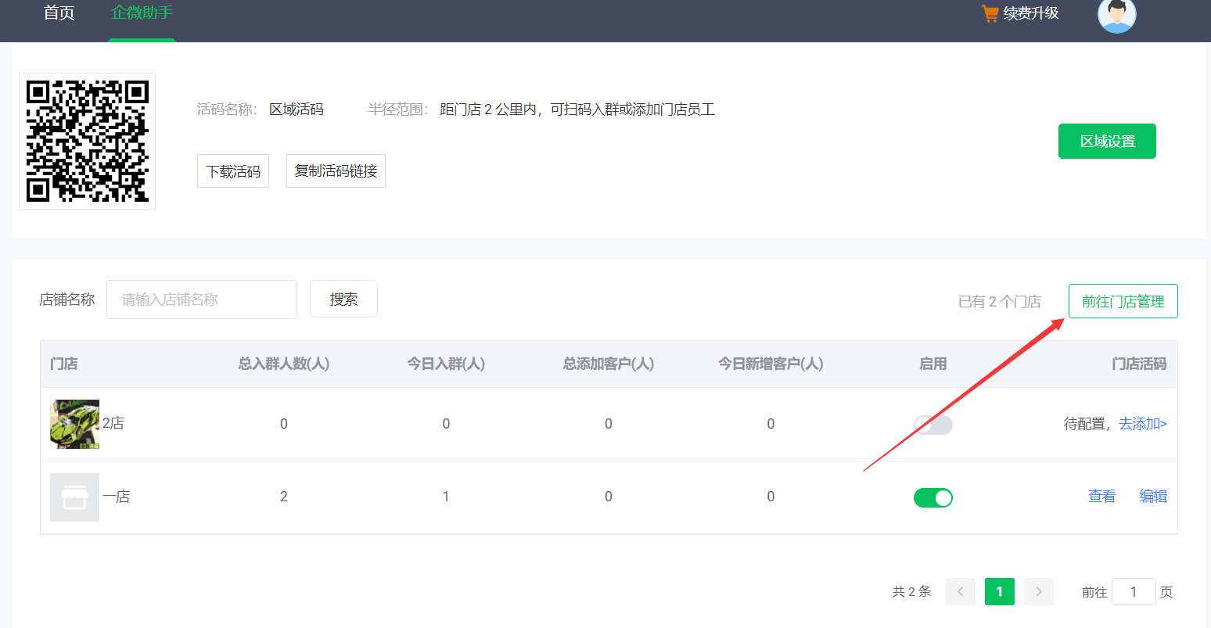This screenshot has height=628, width=1211.
Task: Click the 门店 column header
Action: pos(64,364)
